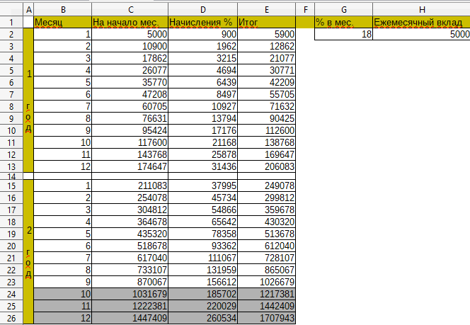The width and height of the screenshot is (470, 325).
Task: Select row 26 header
Action: 11,318
